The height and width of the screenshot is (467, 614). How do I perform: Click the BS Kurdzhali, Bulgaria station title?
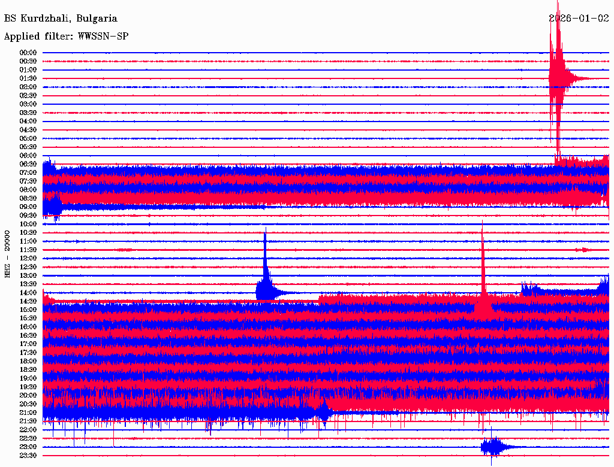point(61,19)
